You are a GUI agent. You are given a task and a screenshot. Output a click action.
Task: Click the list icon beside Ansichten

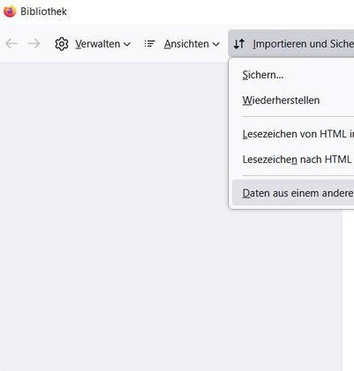[149, 44]
